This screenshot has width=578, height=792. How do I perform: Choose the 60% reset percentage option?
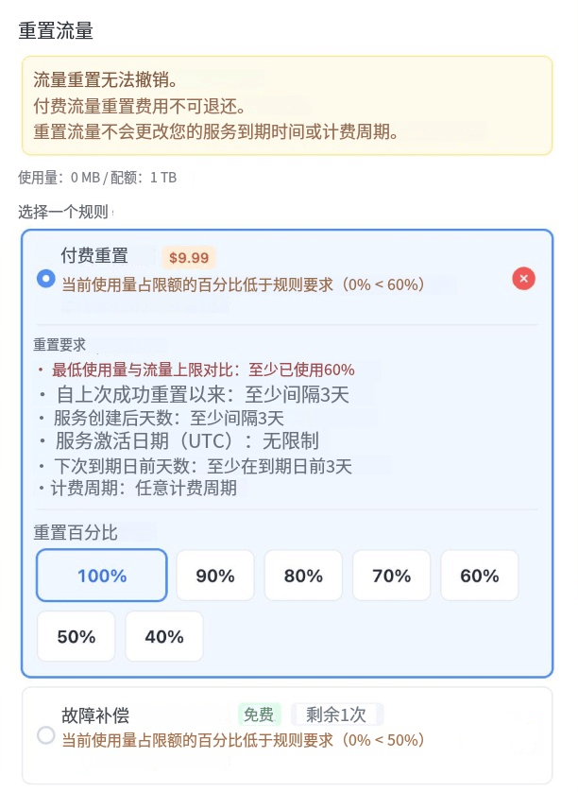pyautogui.click(x=479, y=575)
